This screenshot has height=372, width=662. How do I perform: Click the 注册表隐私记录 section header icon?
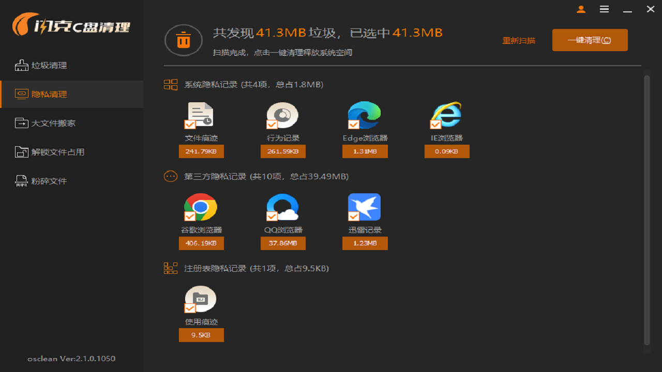coord(171,268)
